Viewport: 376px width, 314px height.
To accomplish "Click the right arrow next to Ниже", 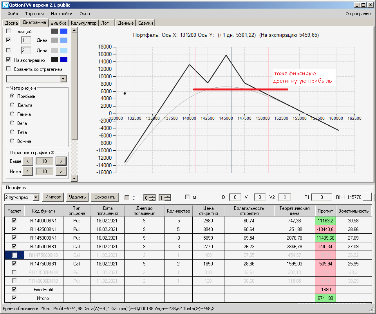I will click(x=61, y=171).
